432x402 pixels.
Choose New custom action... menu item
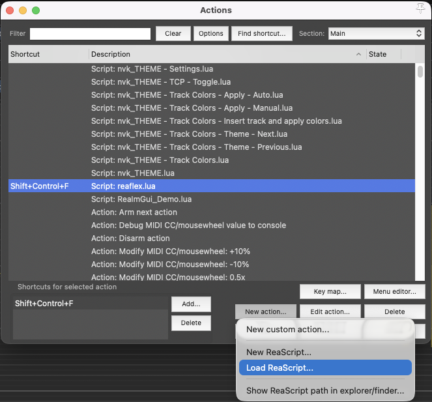click(x=325, y=330)
